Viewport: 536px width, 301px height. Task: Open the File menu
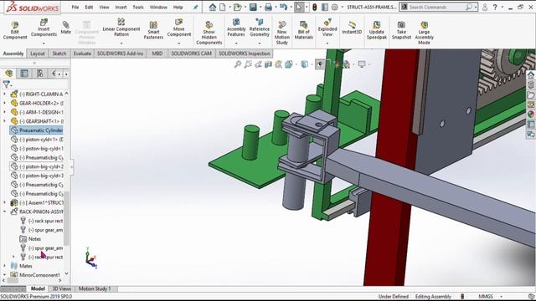point(75,7)
